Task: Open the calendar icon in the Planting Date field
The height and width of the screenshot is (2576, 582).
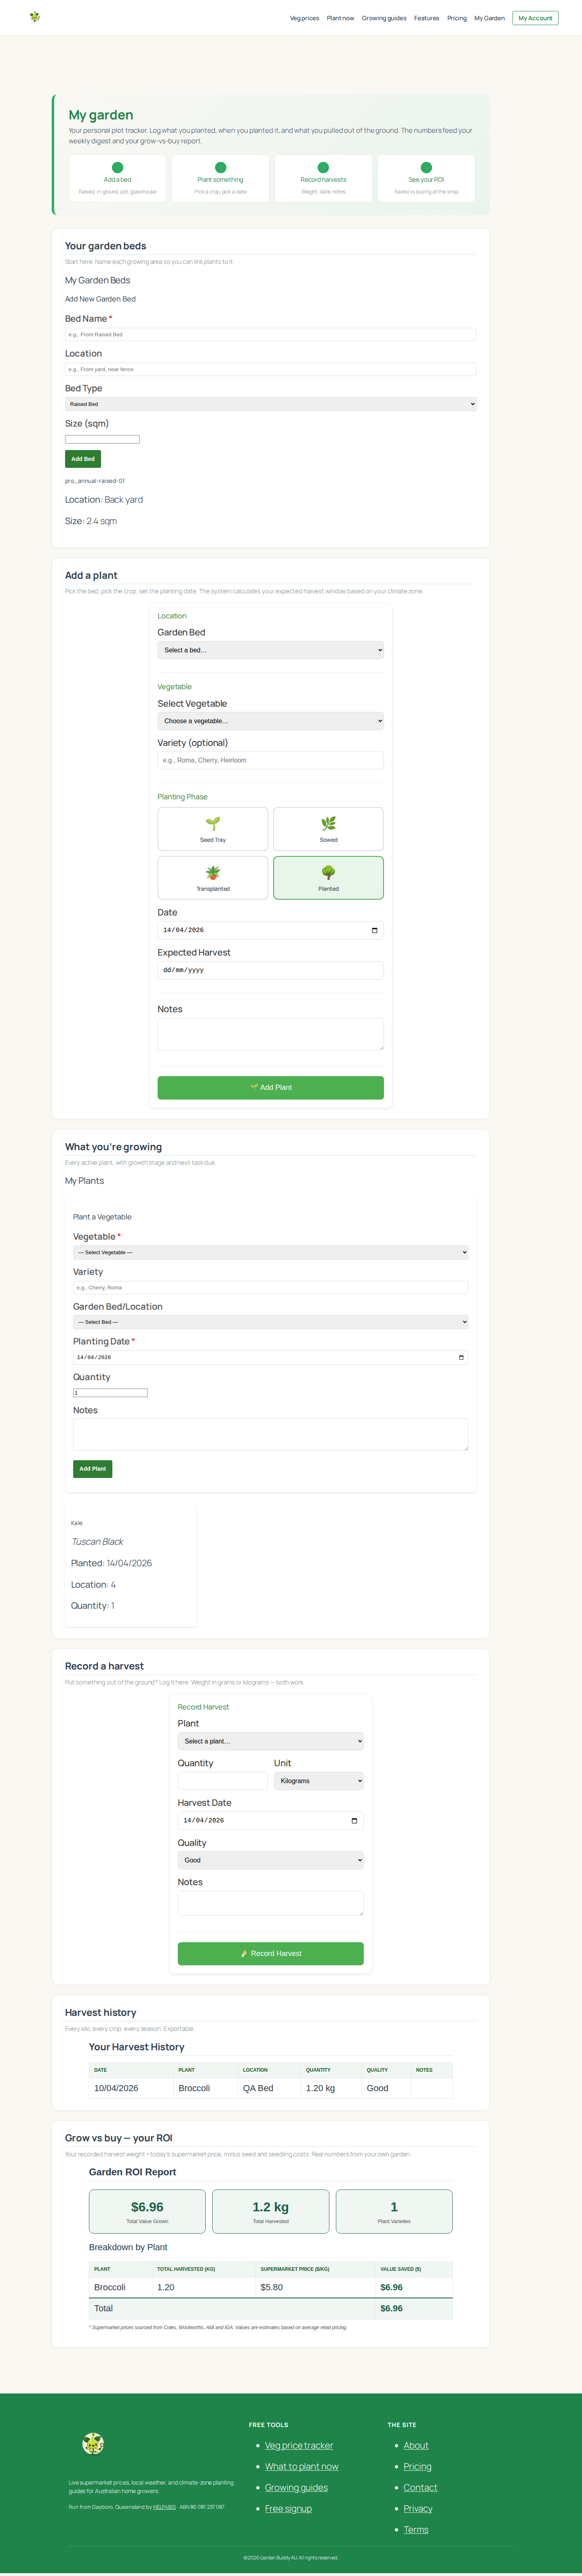Action: click(x=461, y=1357)
